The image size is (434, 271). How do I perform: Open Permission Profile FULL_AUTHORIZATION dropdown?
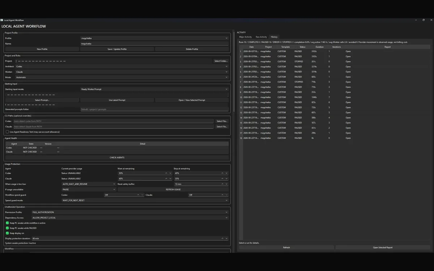pos(130,212)
